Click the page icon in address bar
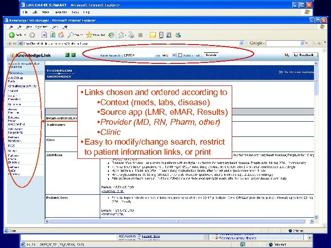Image resolution: width=331 pixels, height=248 pixels. coord(21,44)
